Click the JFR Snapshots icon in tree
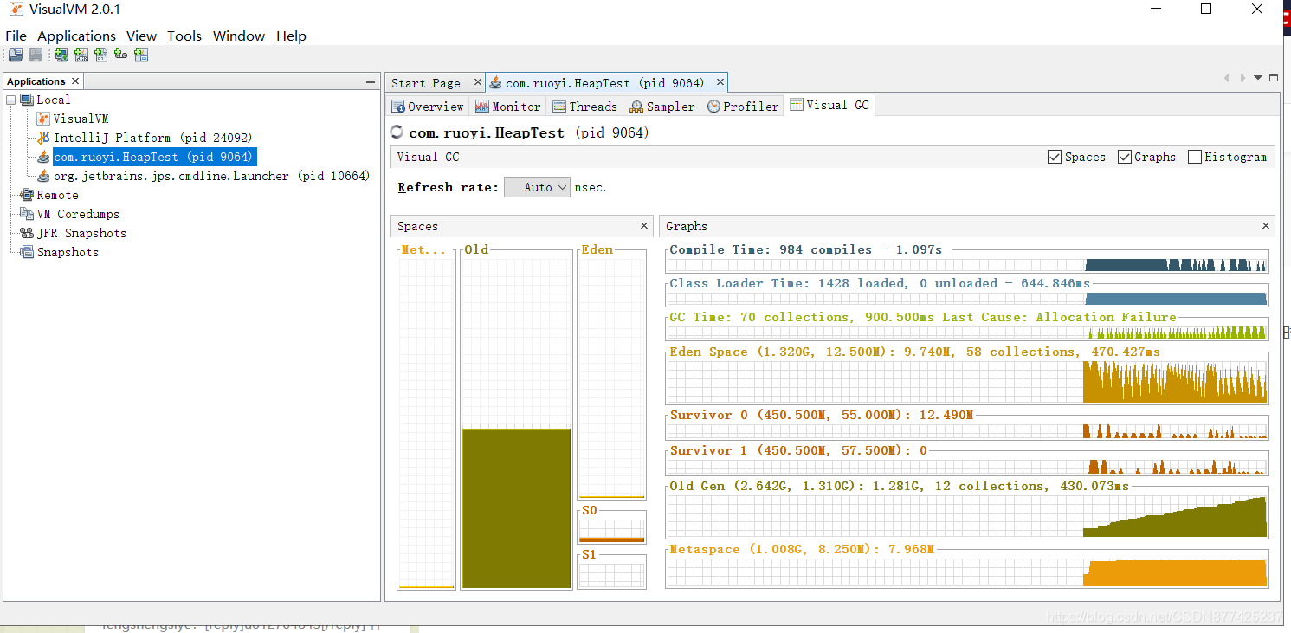 tap(26, 233)
